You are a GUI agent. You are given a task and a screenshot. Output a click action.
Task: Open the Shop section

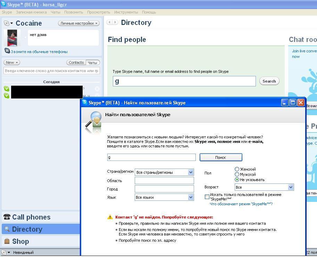point(41,241)
